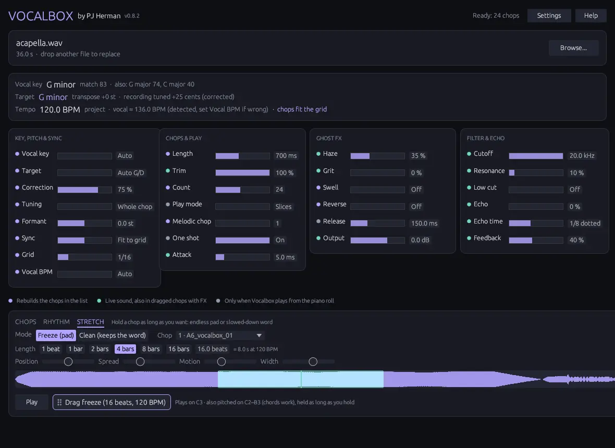Select the STRETCH tab

(90, 322)
